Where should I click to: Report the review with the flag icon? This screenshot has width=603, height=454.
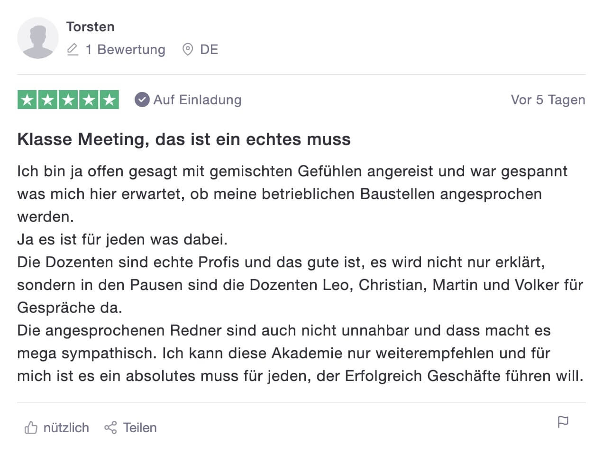pos(563,422)
